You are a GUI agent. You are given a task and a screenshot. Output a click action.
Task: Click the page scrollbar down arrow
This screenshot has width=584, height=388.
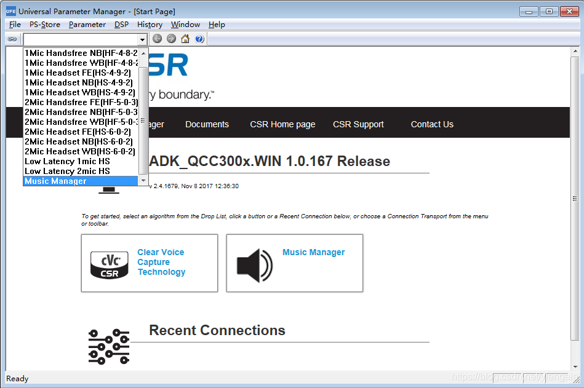coord(575,367)
